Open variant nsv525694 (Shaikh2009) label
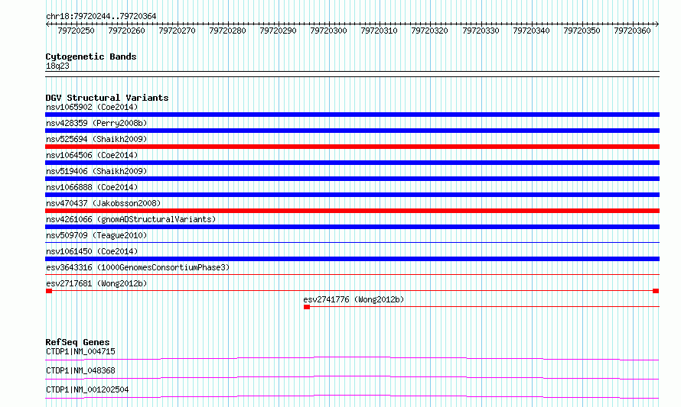This screenshot has height=407, width=681. pos(96,139)
